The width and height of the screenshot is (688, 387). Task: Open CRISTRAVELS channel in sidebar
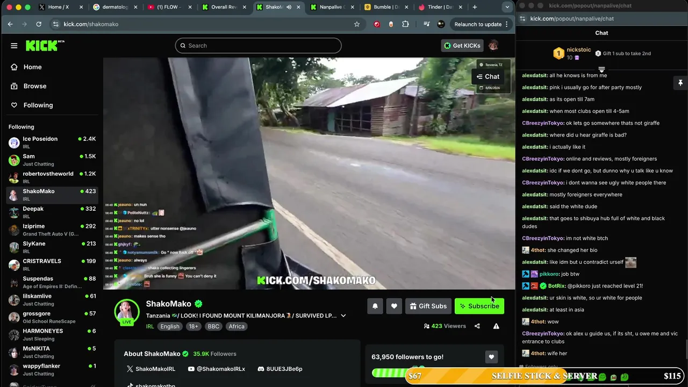[52, 265]
